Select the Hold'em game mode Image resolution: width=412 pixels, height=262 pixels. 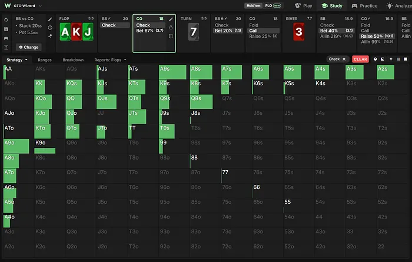coord(253,5)
